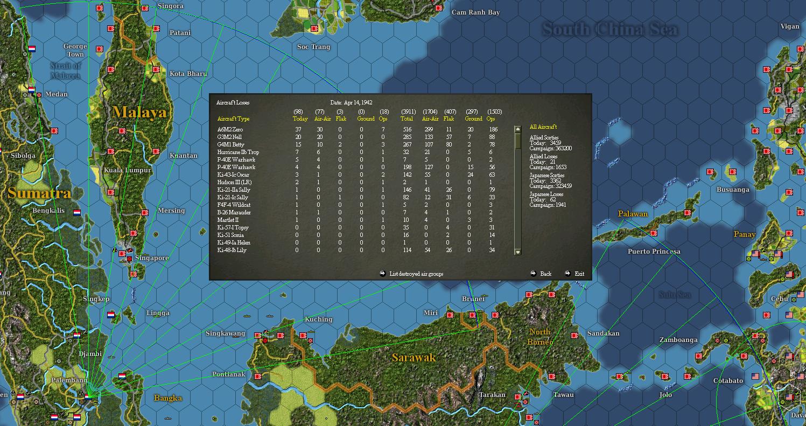Image resolution: width=806 pixels, height=426 pixels.
Task: Click the scrollbar down arrow in losses list
Action: [518, 252]
